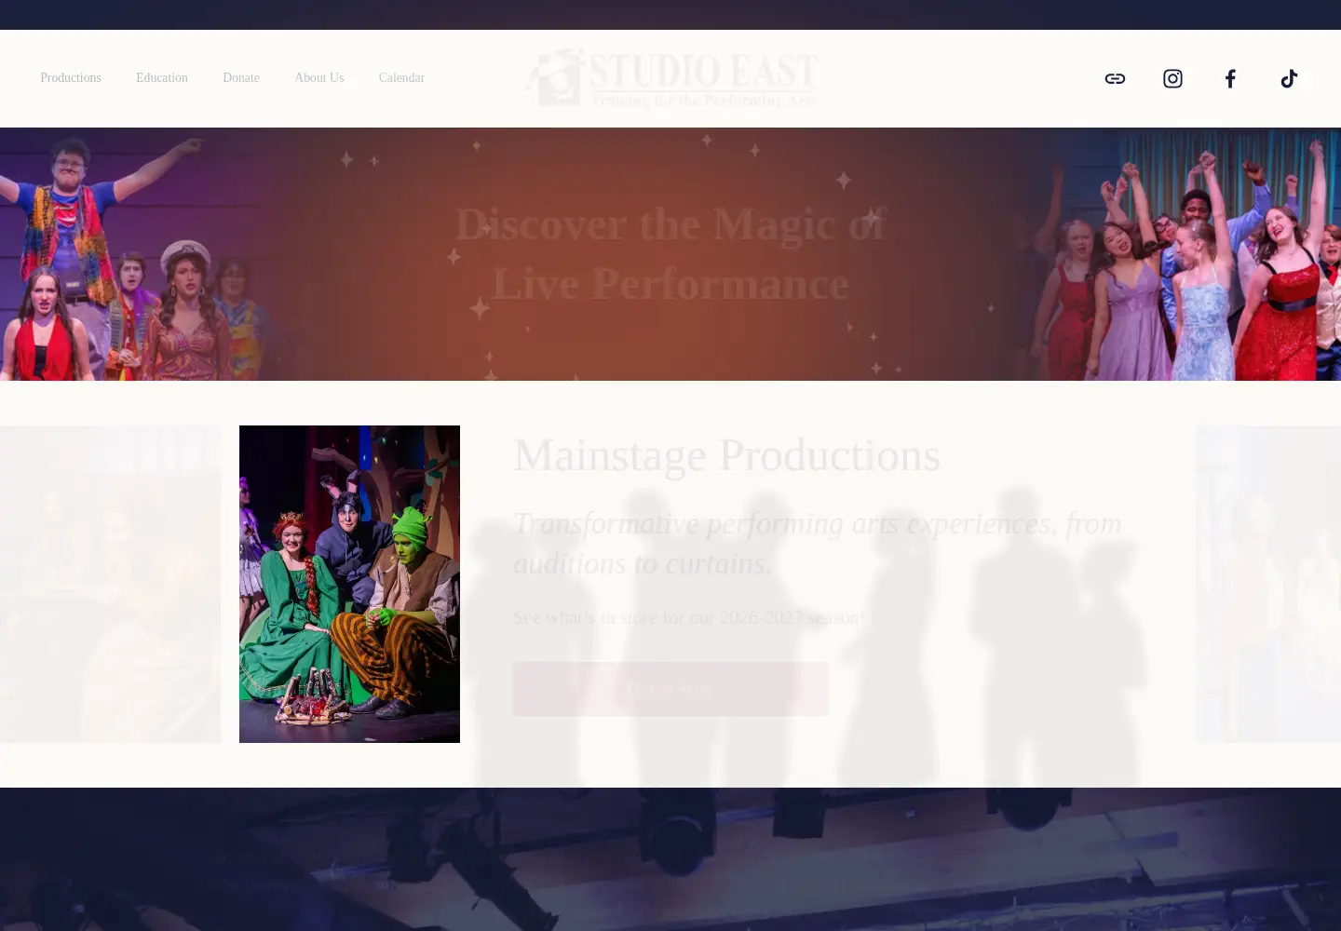
Task: Select the faded slide left of the Shrek photo
Action: click(110, 584)
